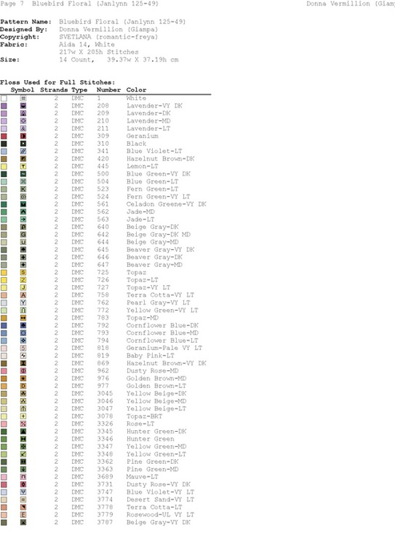
Task: Select the J symbol for DMC 727
Action: tap(23, 288)
